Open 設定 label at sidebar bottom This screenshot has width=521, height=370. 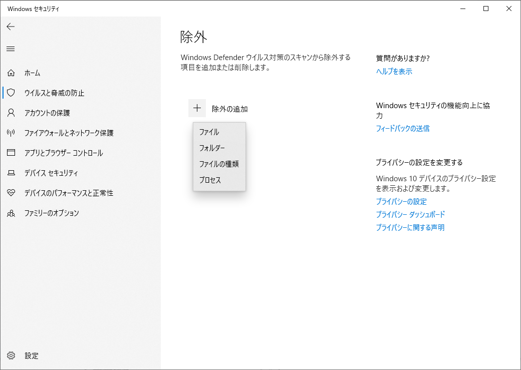(x=32, y=355)
